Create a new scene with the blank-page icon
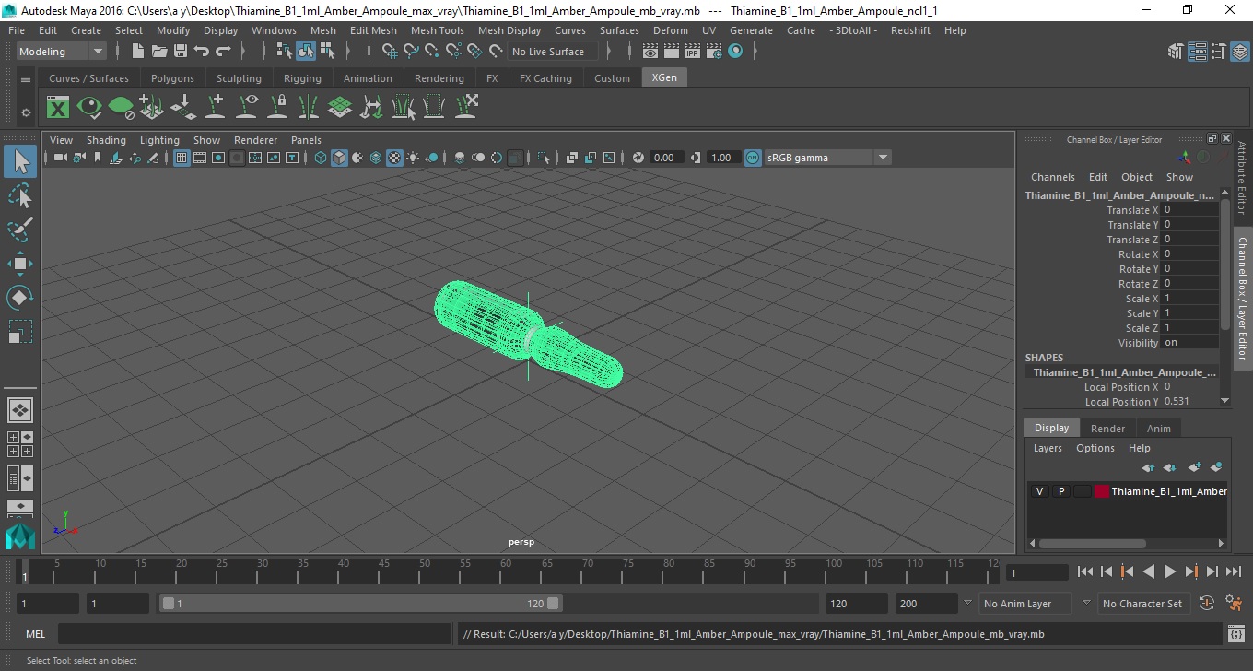This screenshot has width=1253, height=671. pyautogui.click(x=137, y=52)
